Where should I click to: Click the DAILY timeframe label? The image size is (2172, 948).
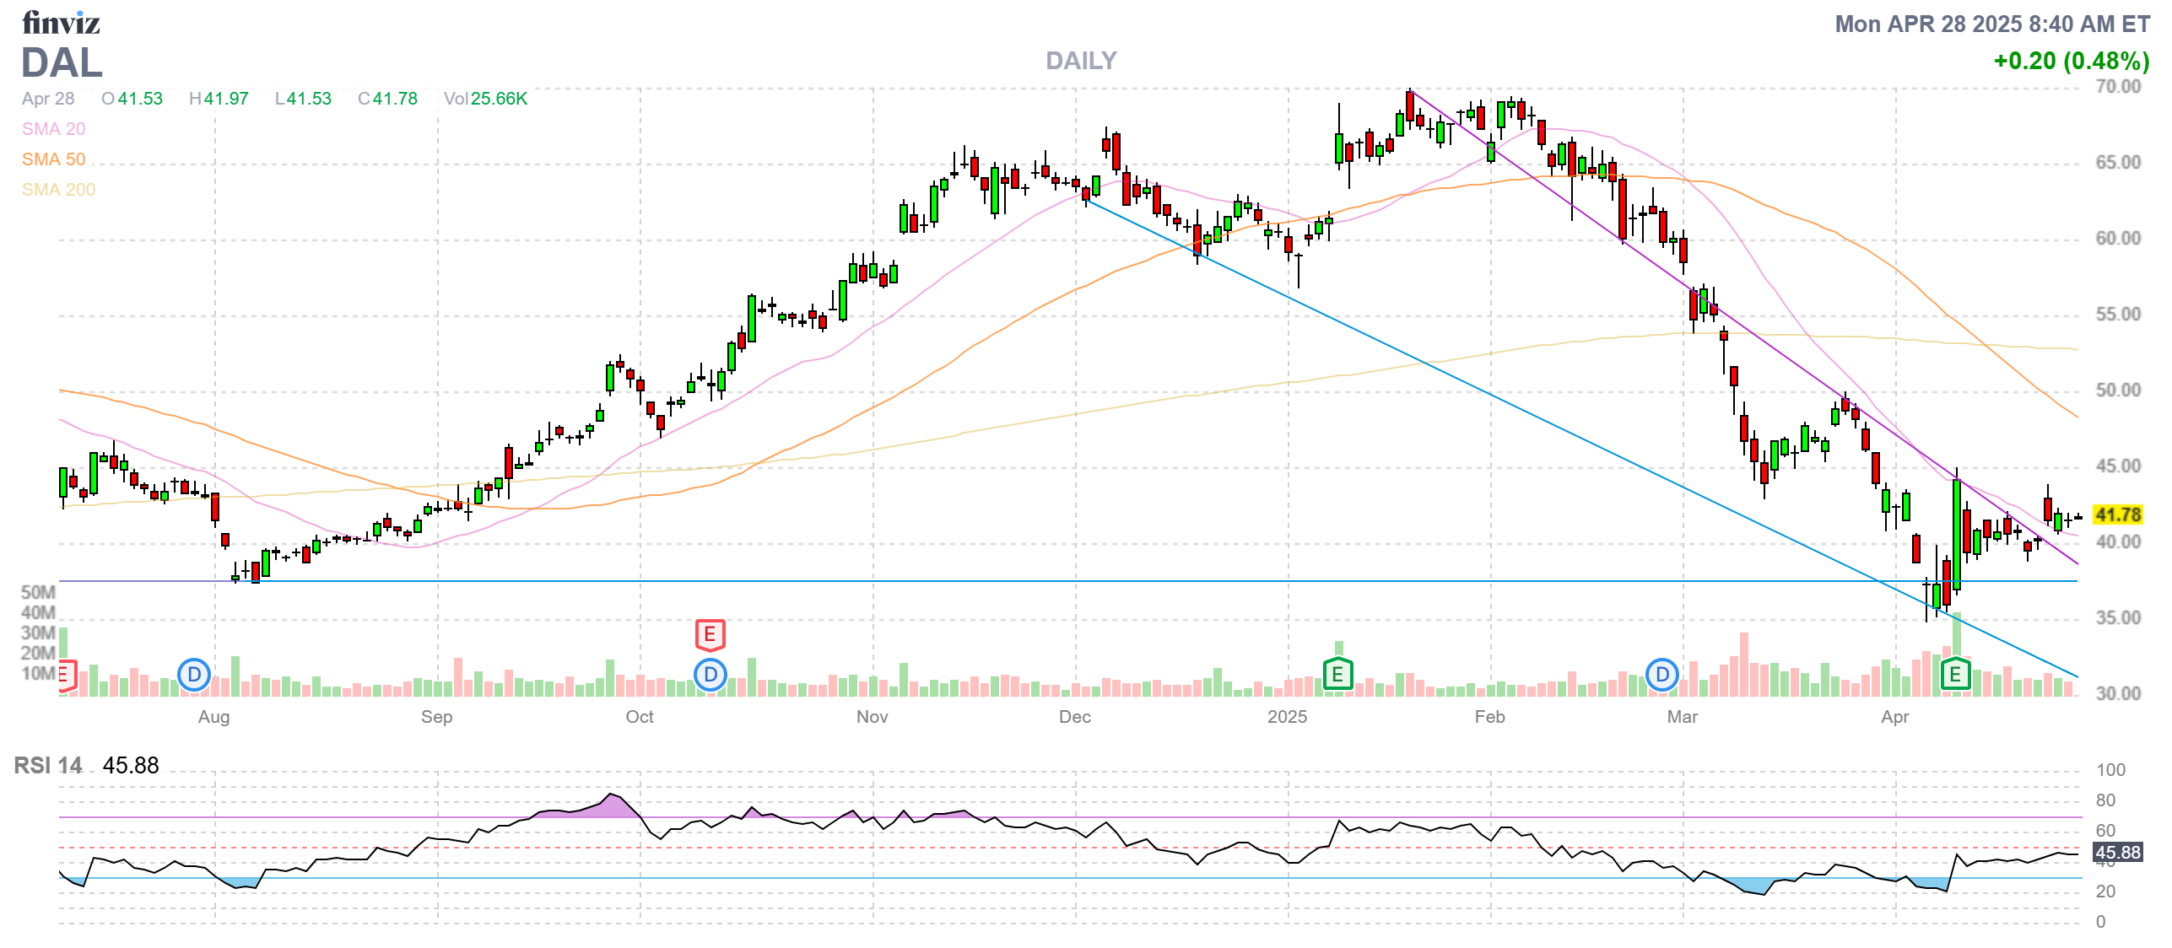1081,61
